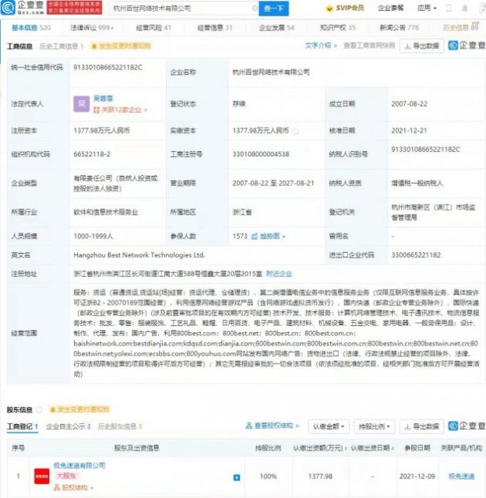Viewport: 486px width, 498px height.
Task: Click the SVIP会员 crown icon
Action: [329, 9]
